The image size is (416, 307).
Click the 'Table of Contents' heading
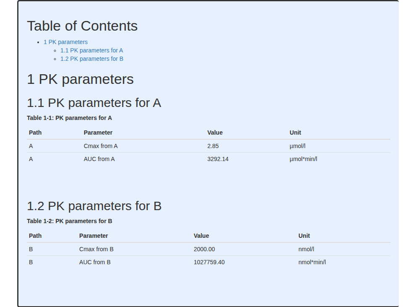click(x=82, y=26)
